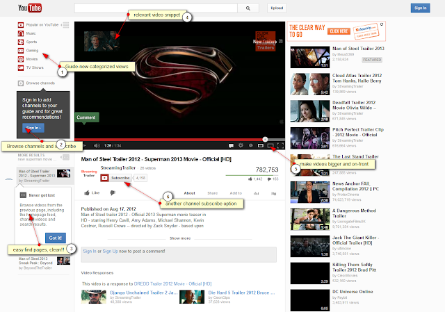Click the Like thumbs up button
The width and height of the screenshot is (445, 312).
92,193
